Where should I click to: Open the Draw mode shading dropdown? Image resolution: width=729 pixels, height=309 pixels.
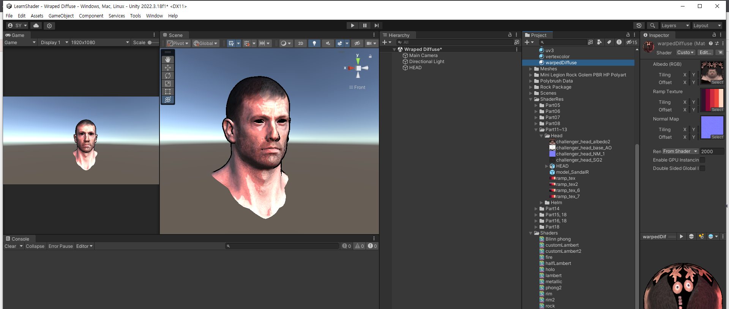[285, 43]
